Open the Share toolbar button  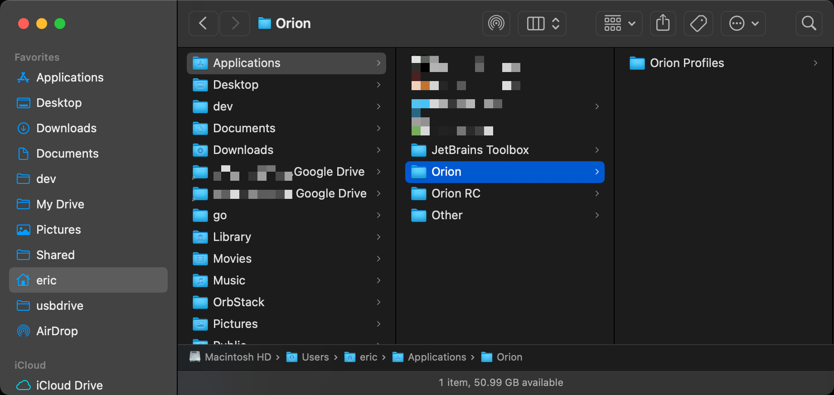pyautogui.click(x=663, y=23)
